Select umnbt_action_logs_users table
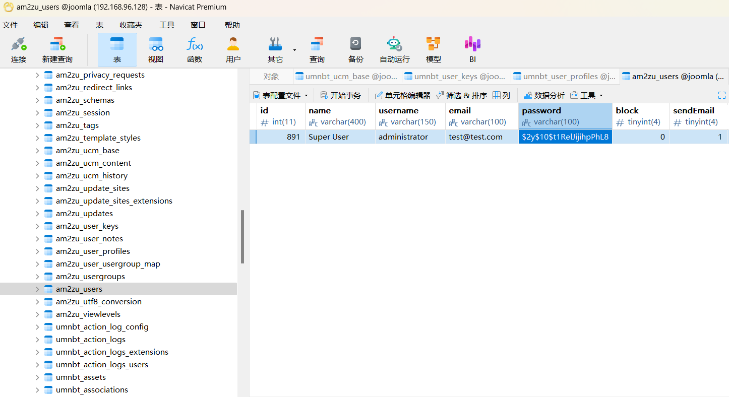 [x=102, y=365]
